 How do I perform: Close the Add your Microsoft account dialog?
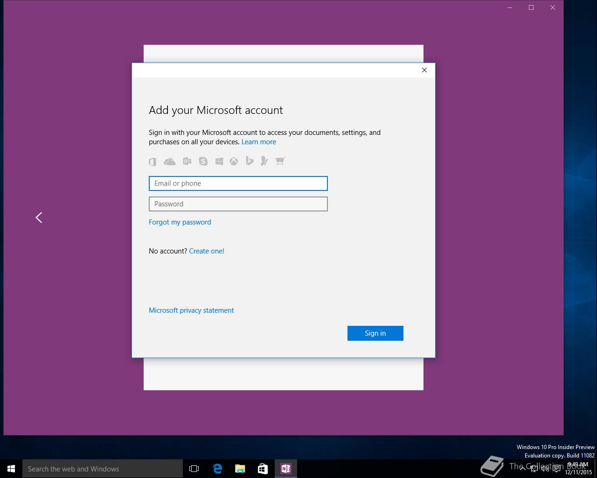[x=424, y=70]
